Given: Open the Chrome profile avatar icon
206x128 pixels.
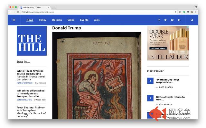Looking at the screenshot, I should [x=196, y=7].
